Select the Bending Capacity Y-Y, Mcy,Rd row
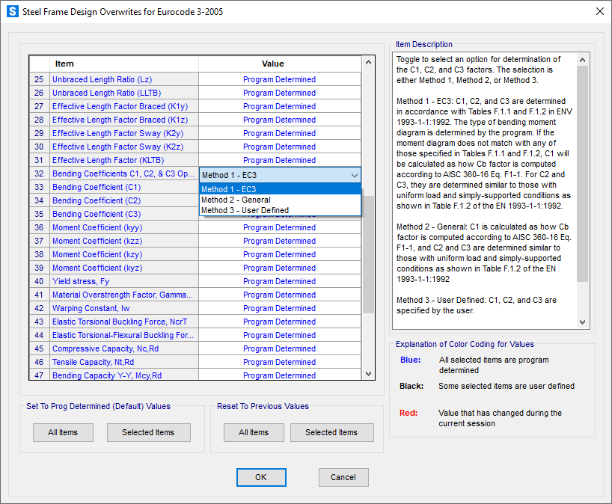The height and width of the screenshot is (504, 612). 101,375
